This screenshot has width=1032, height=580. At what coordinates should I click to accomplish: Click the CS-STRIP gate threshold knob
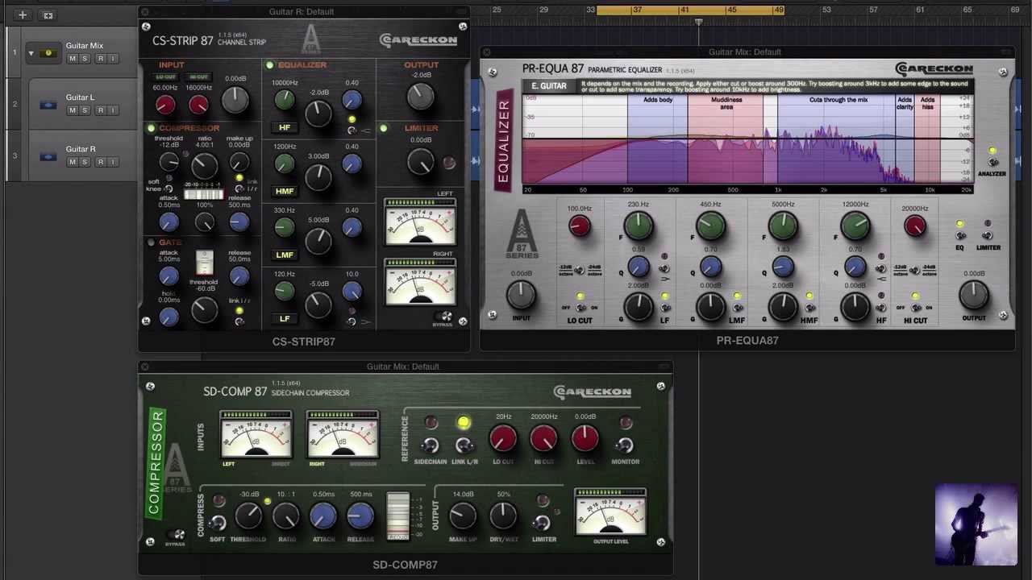tap(205, 309)
